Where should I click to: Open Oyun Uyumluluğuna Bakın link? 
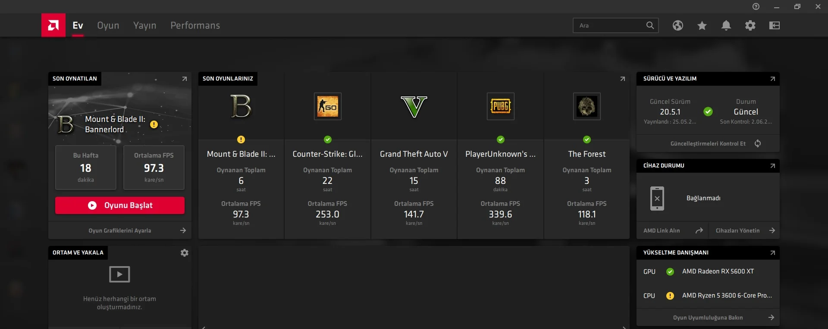(x=708, y=317)
